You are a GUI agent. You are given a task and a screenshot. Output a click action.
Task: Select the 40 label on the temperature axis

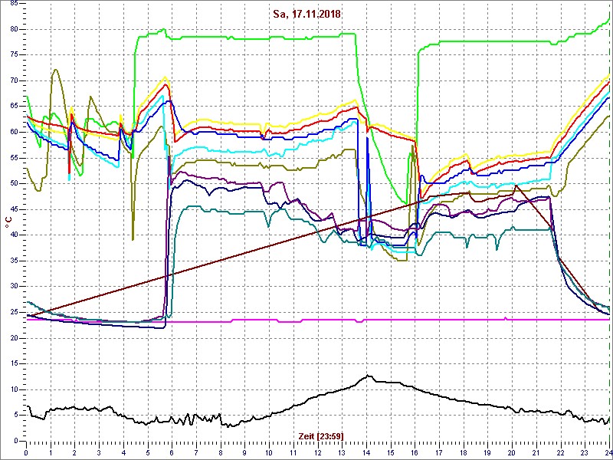pos(13,235)
